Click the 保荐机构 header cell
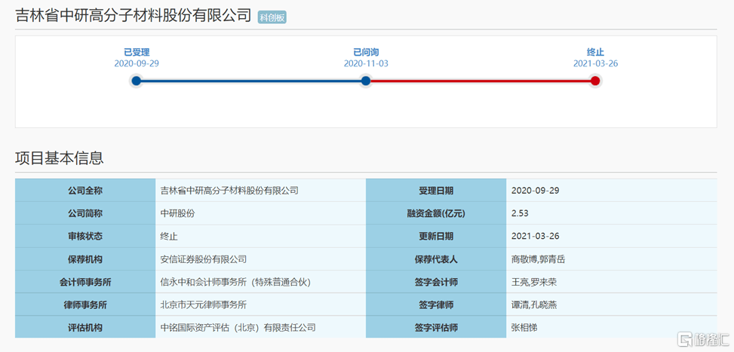 (x=85, y=259)
